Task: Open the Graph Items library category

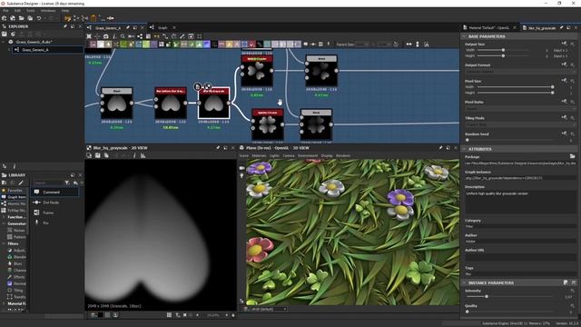Action: point(15,197)
